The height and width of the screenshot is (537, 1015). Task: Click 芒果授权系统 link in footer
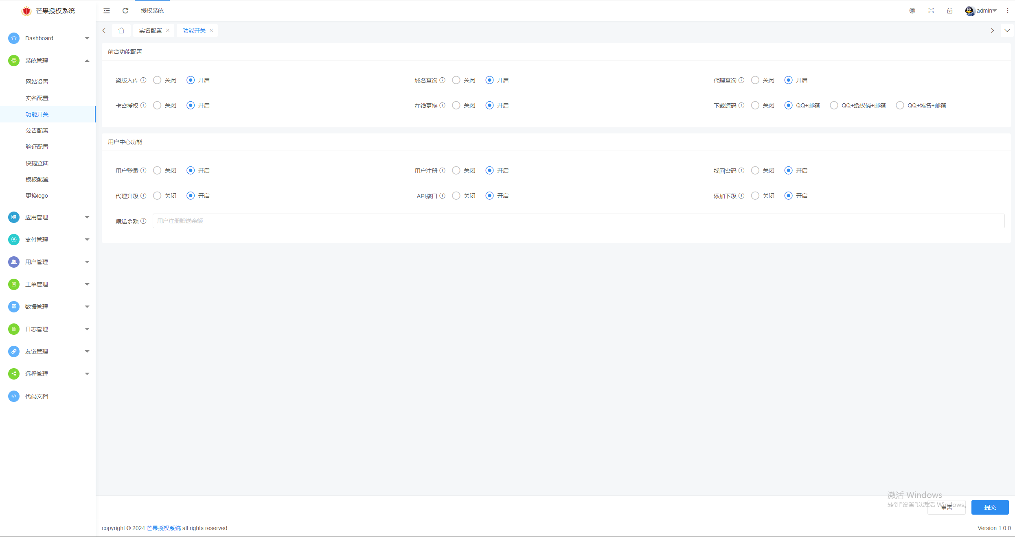tap(164, 528)
